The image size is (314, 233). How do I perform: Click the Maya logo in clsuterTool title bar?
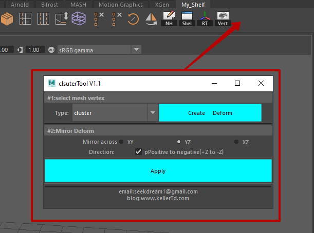52,83
